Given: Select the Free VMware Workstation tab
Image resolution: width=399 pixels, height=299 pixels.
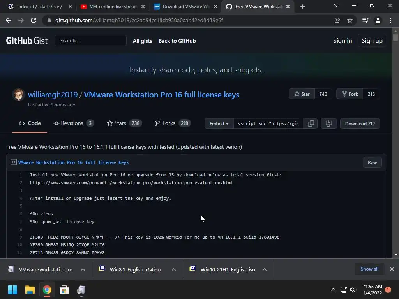Looking at the screenshot, I should [x=258, y=7].
